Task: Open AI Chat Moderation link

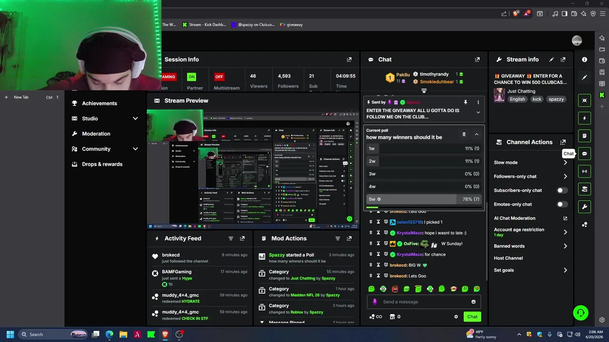Action: 530,218
